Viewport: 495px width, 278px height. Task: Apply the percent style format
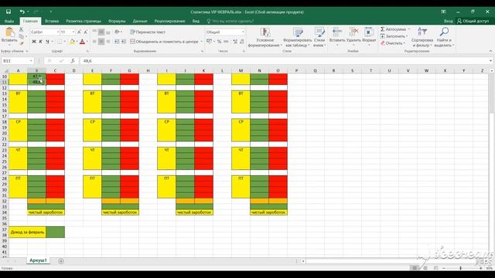pyautogui.click(x=219, y=42)
